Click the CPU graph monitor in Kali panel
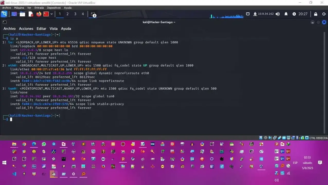The image size is (328, 185). pyautogui.click(x=227, y=16)
